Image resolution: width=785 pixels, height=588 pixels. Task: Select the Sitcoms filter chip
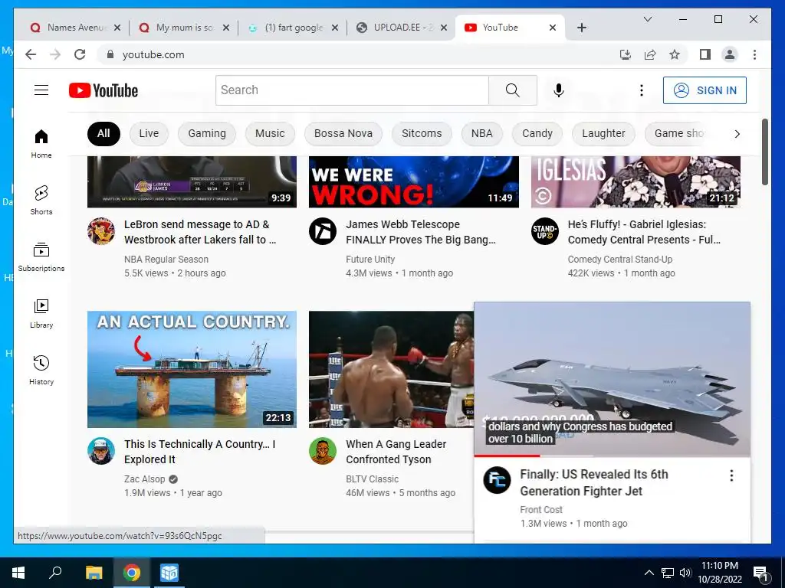[x=422, y=133]
